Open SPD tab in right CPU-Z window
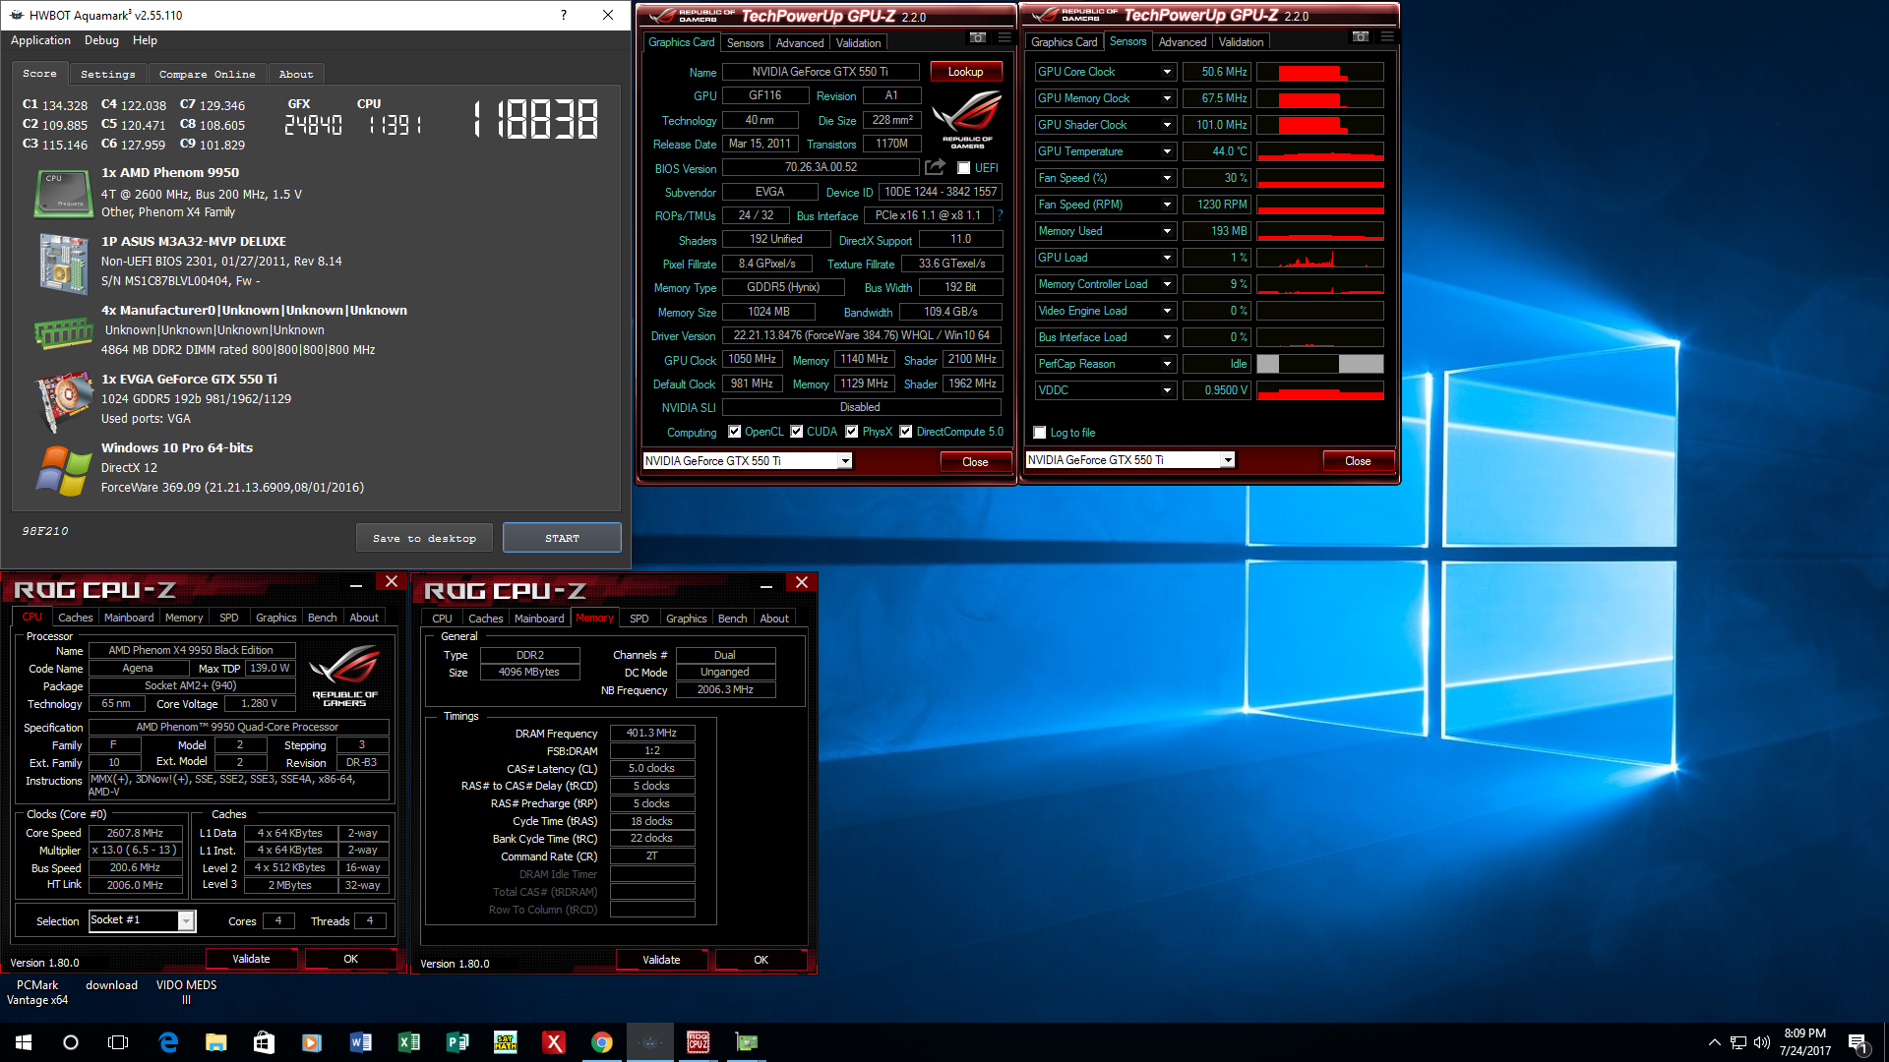Viewport: 1889px width, 1062px height. click(639, 619)
